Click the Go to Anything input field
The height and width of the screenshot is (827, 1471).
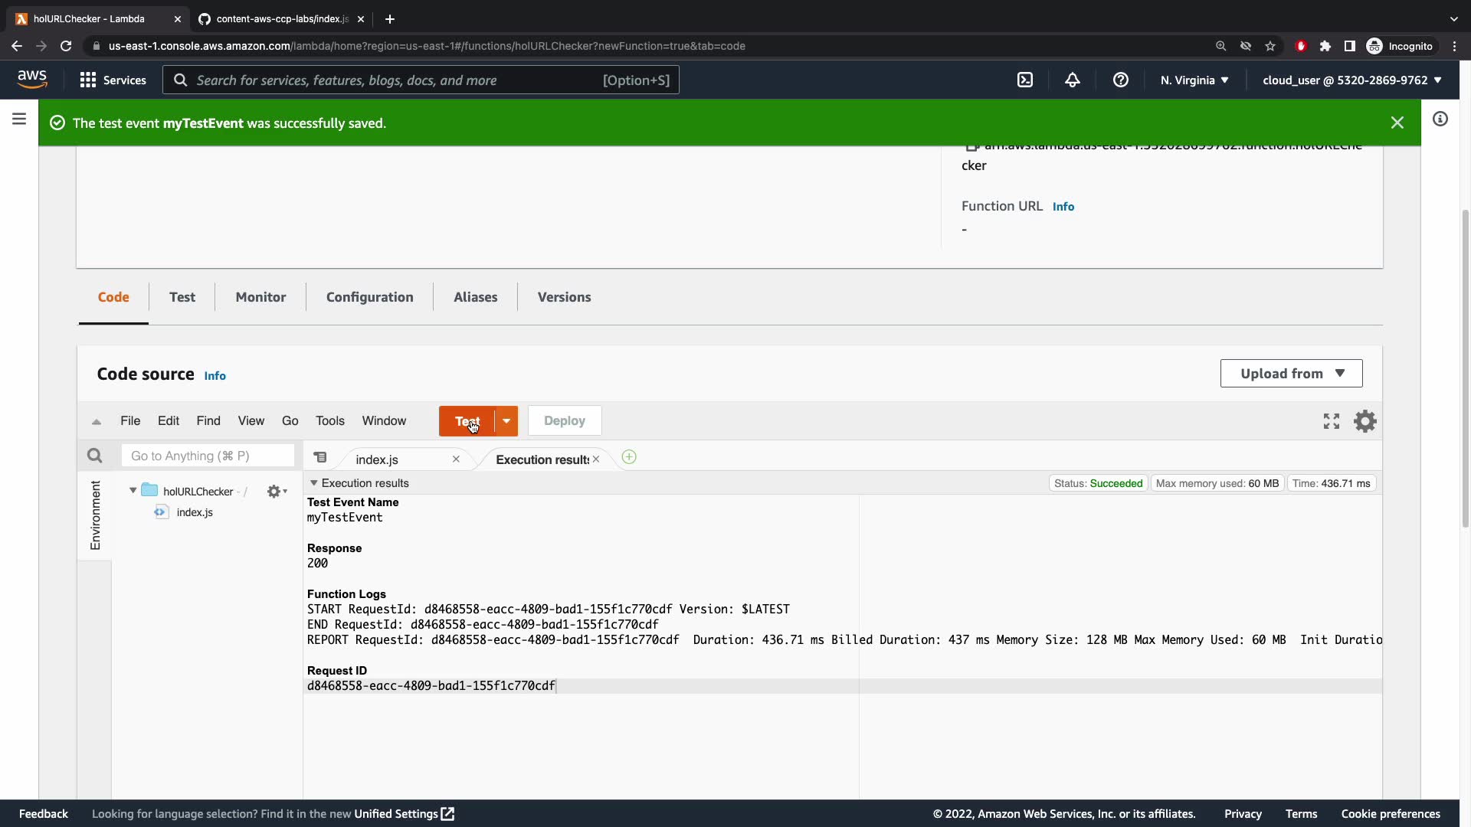point(208,456)
